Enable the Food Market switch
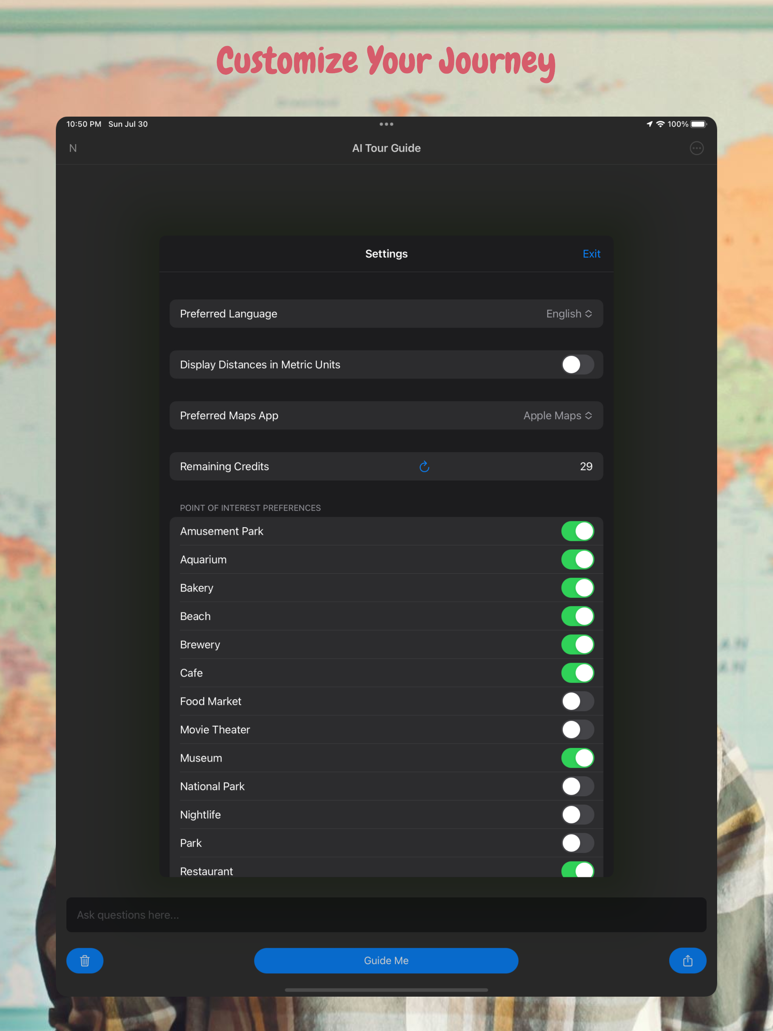 [x=577, y=701]
